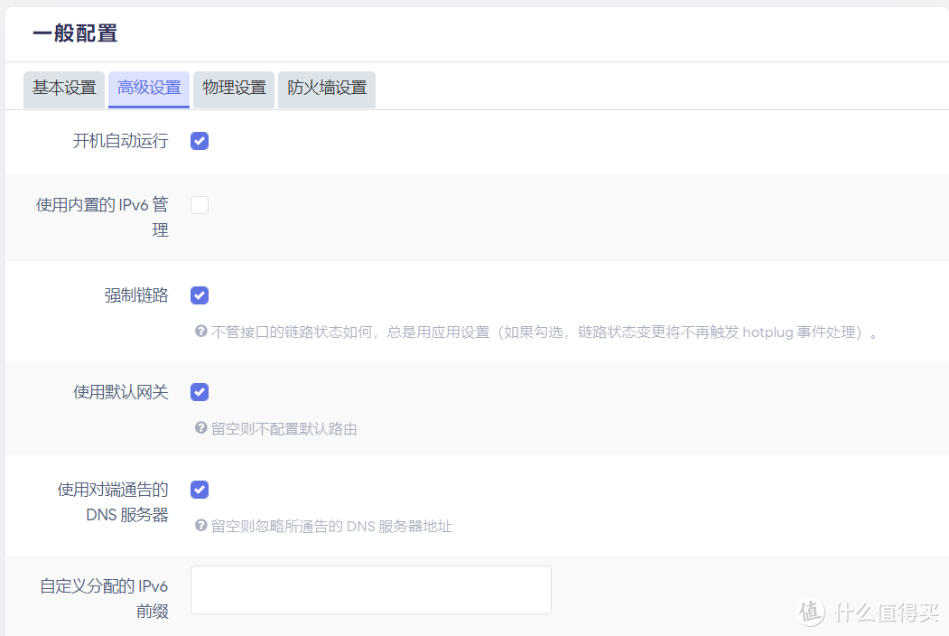Viewport: 949px width, 636px height.
Task: Click the 开机自动运行 label text
Action: [x=120, y=141]
